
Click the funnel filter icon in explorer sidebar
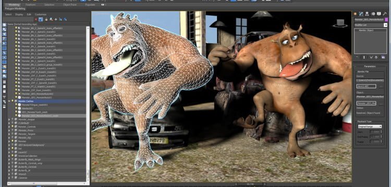tap(4, 97)
